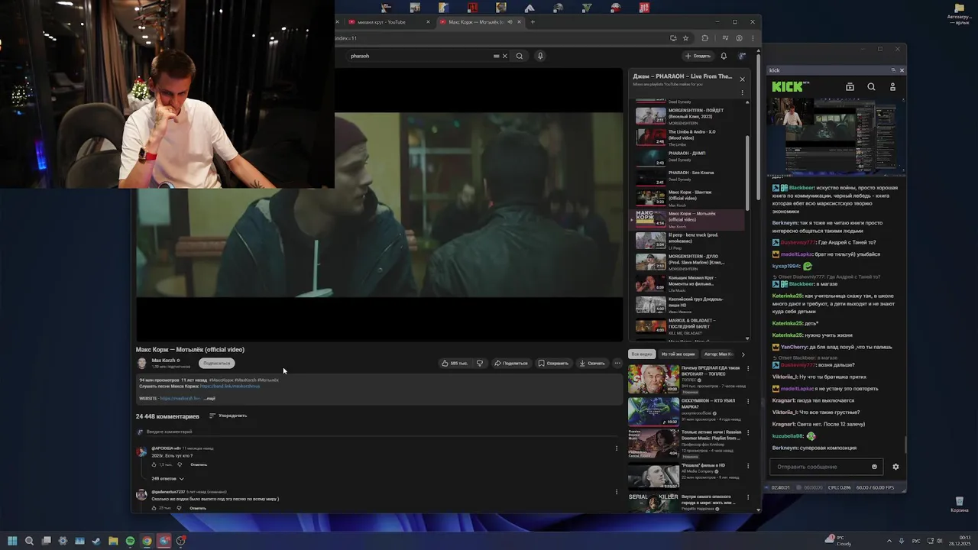978x550 pixels.
Task: Open the Cloudy weather widget in taskbar
Action: coord(839,541)
